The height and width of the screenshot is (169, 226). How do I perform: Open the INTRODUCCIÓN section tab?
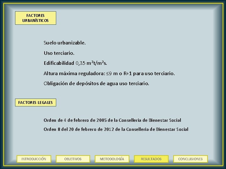tap(34, 159)
